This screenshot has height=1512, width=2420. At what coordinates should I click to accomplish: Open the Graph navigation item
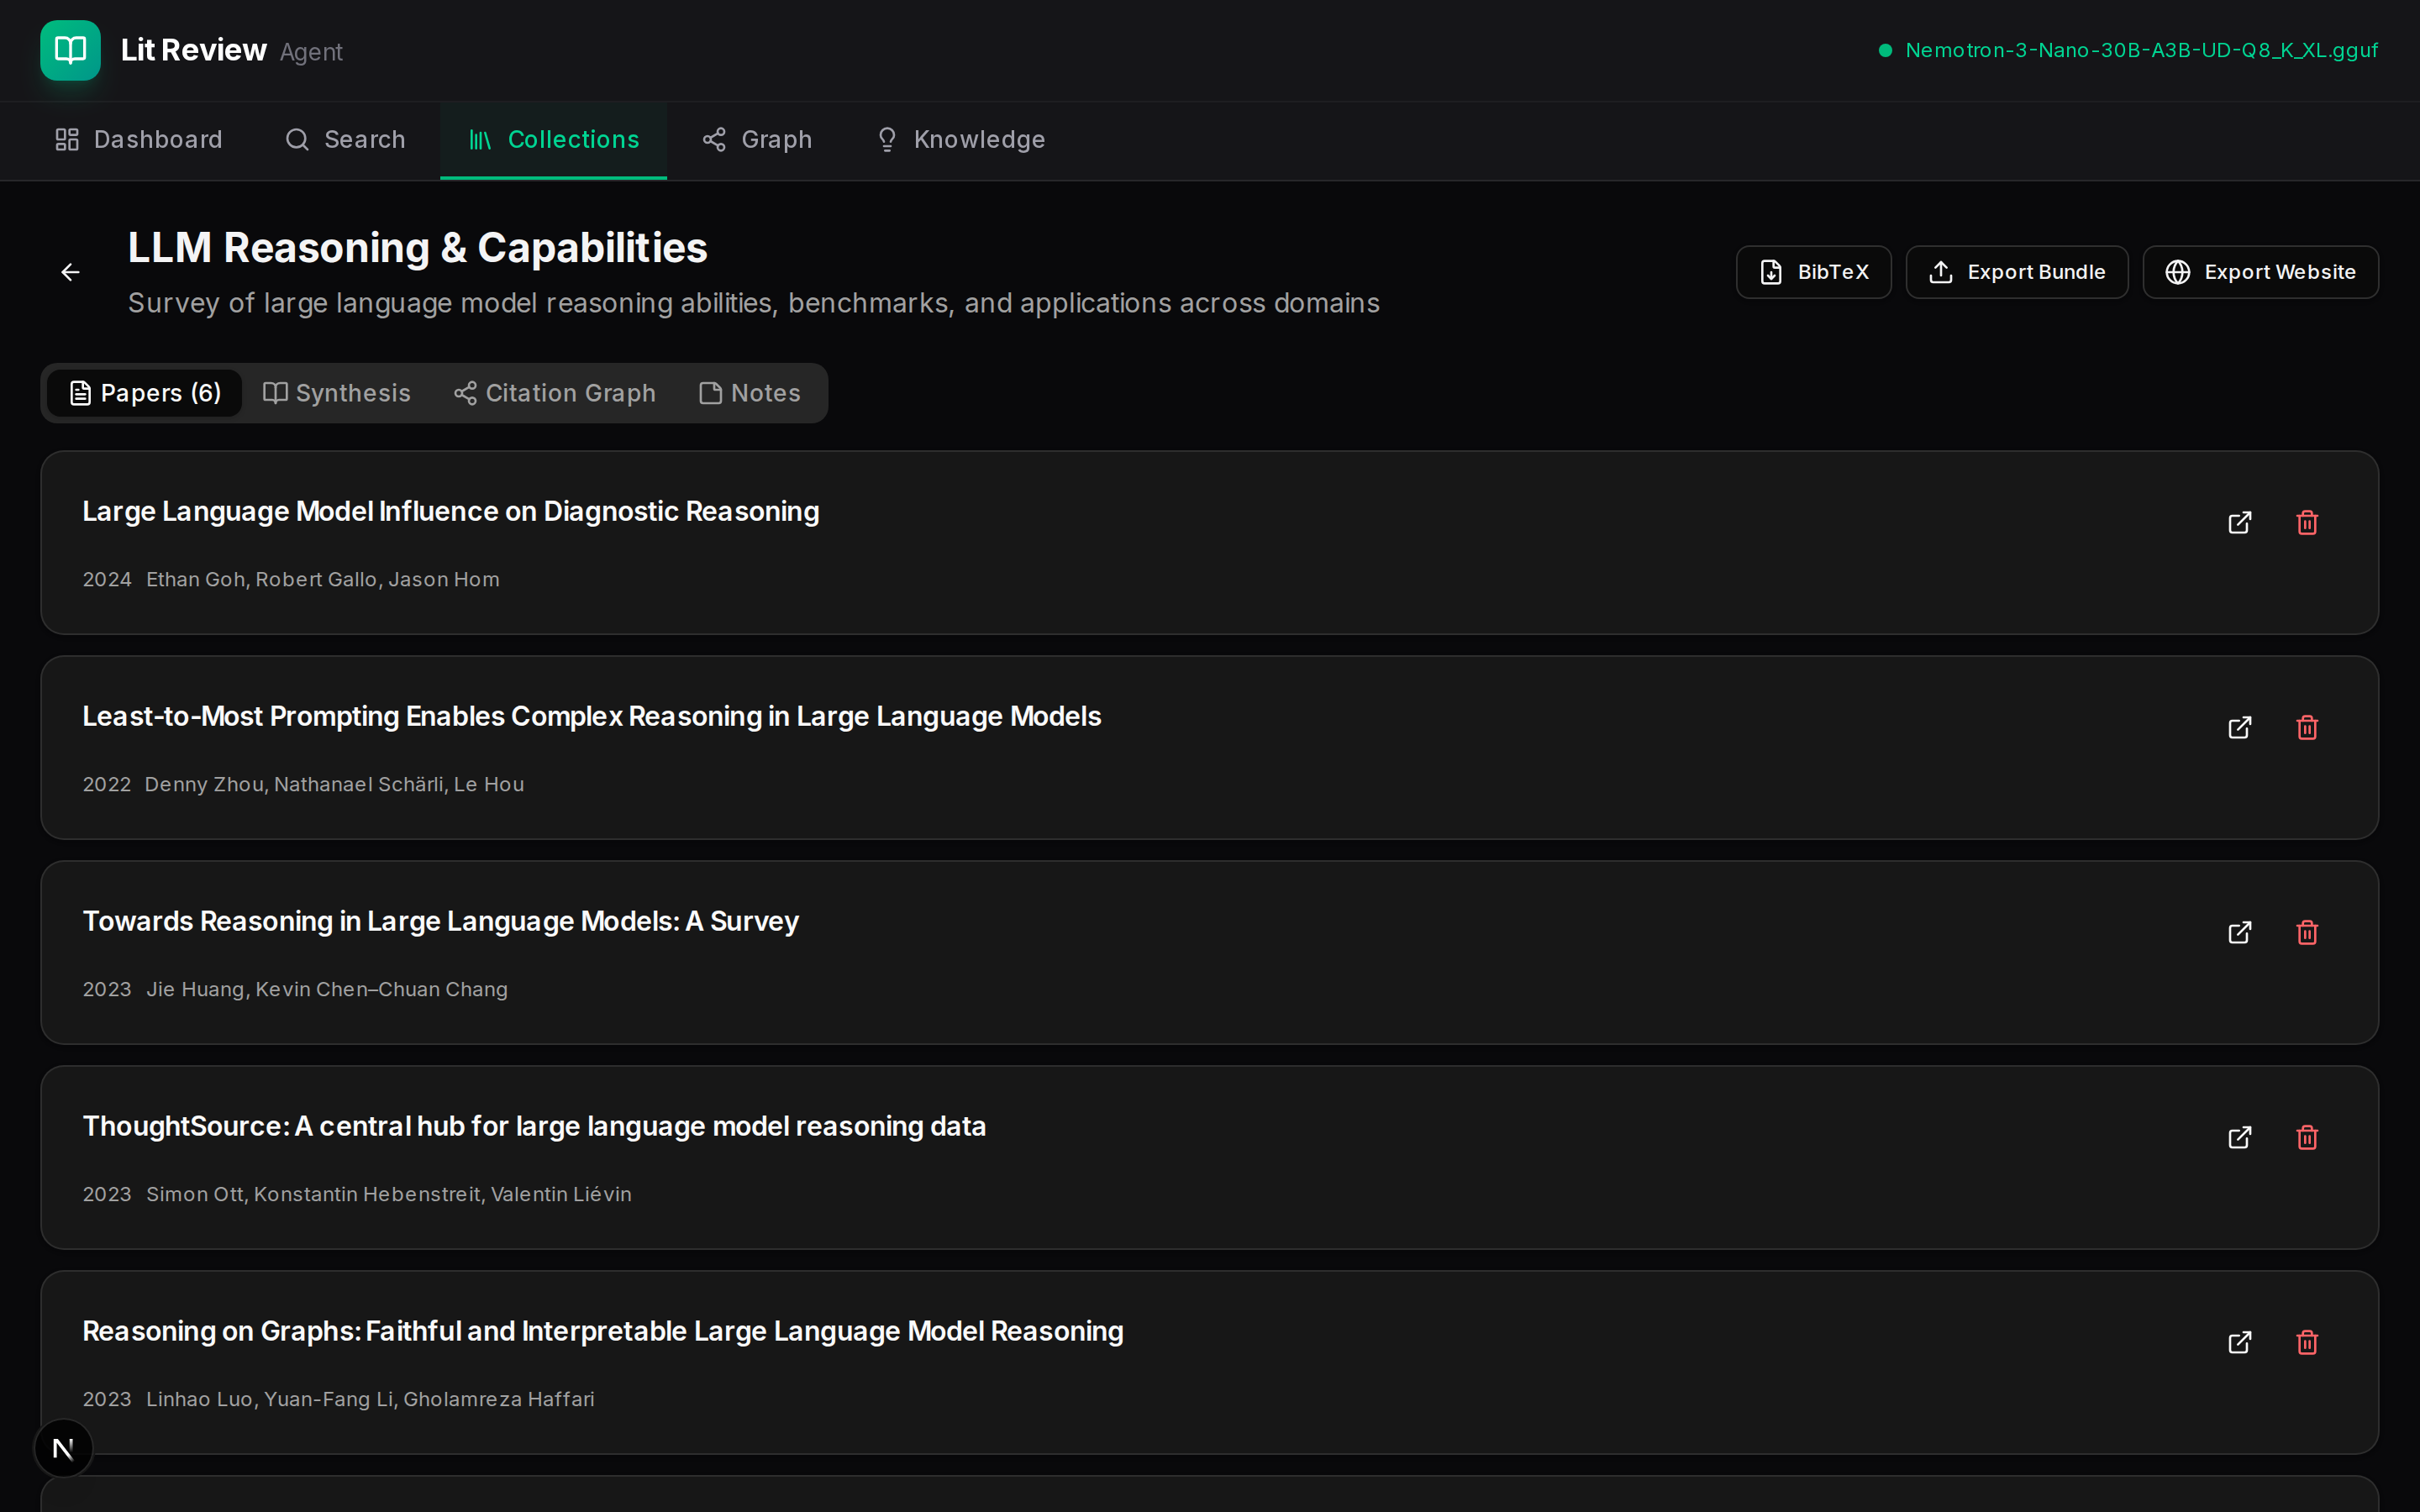(x=757, y=140)
